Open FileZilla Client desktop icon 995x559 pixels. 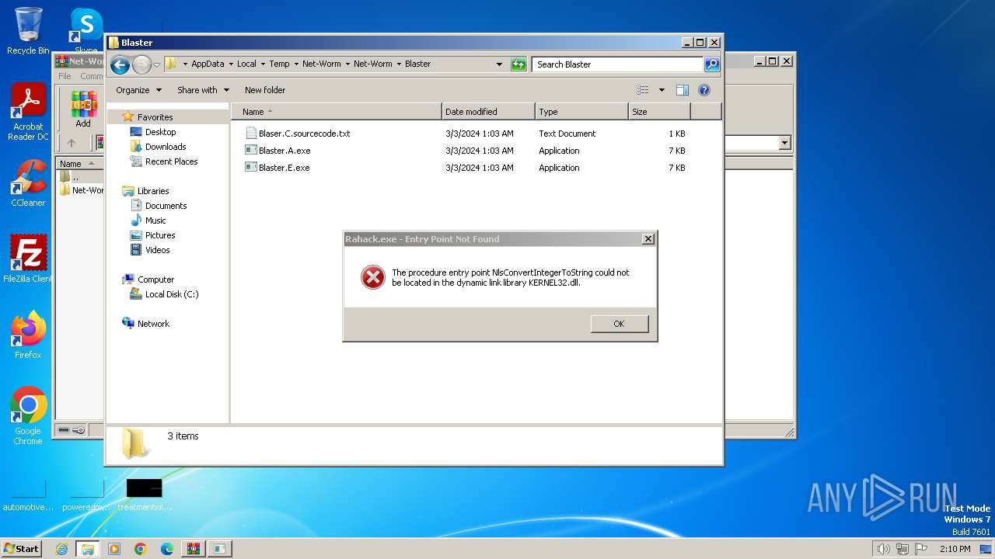tap(28, 259)
